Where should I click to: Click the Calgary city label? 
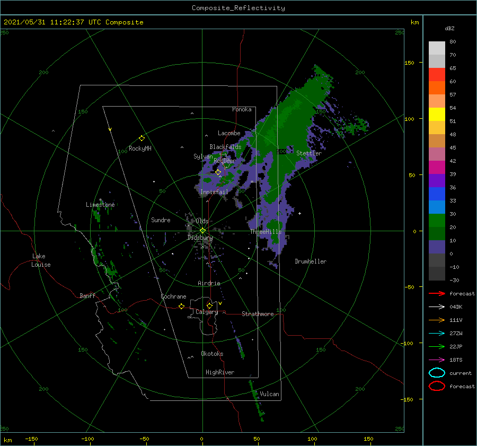(207, 312)
